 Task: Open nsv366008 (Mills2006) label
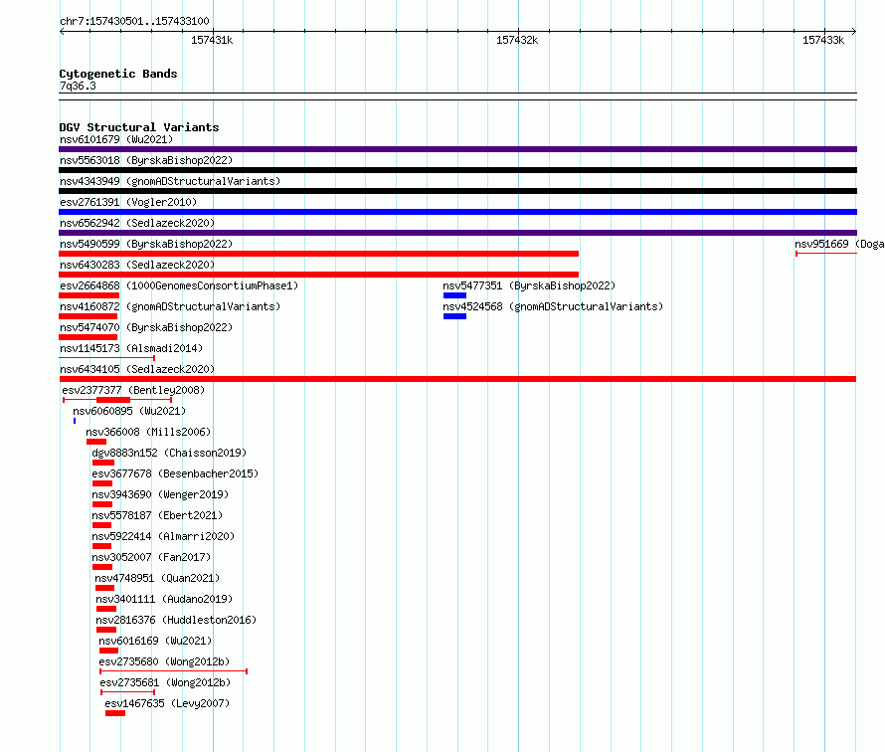click(148, 432)
